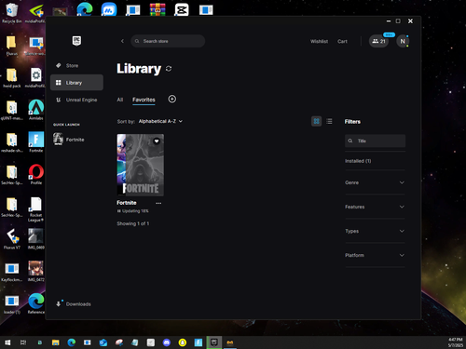
Task: Select Epic Games Launcher taskbar icon
Action: coord(214,342)
